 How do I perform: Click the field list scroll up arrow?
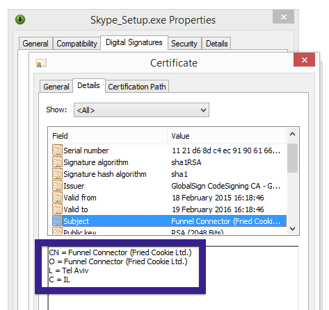tap(292, 134)
